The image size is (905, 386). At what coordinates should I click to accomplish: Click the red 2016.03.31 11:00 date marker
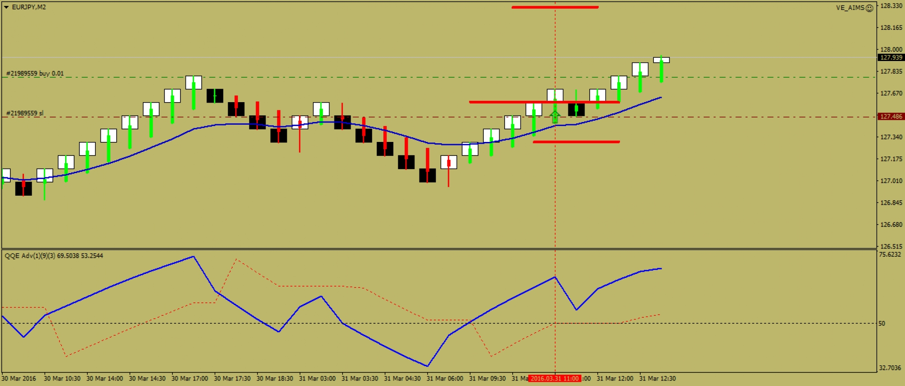(554, 378)
